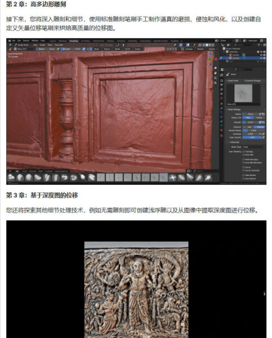Open the green Object Data properties tab icon
Image resolution: width=272 pixels, height=338 pixels.
(221, 126)
